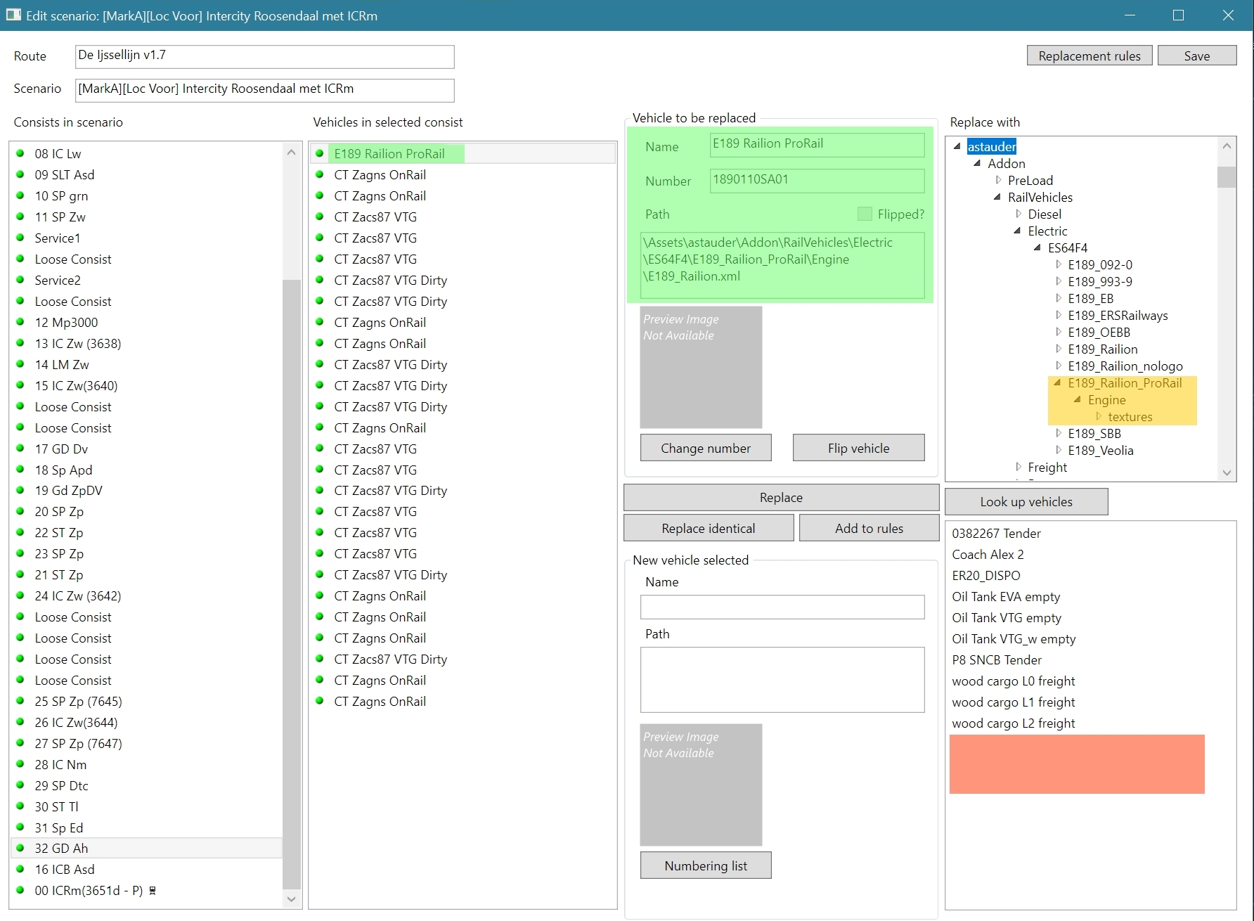Click Replace identical button
The height and width of the screenshot is (921, 1254).
coord(709,528)
